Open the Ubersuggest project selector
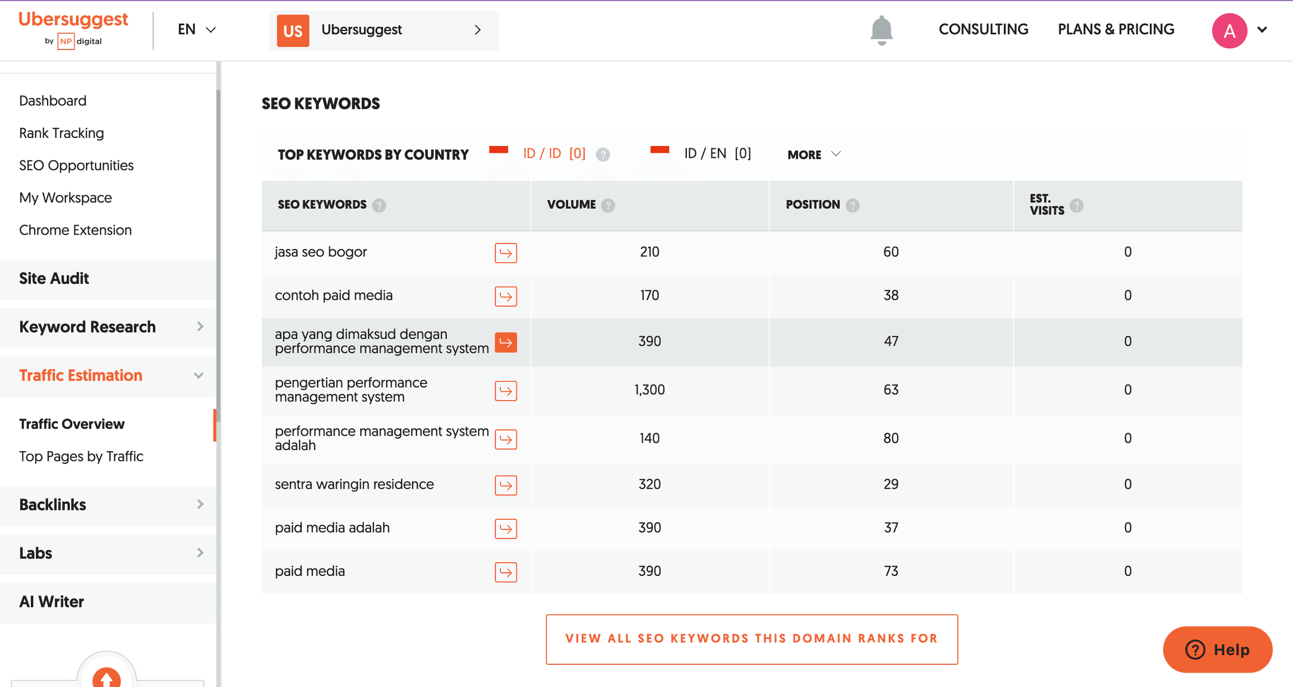 click(x=384, y=30)
